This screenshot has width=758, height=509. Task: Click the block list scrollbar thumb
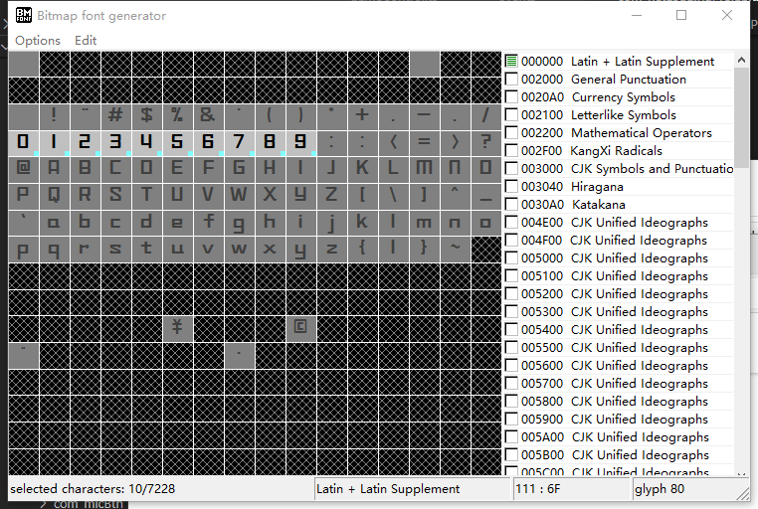click(x=741, y=118)
